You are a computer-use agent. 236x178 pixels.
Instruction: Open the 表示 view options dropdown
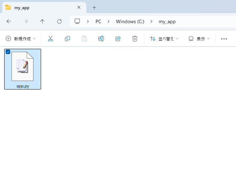coord(199,39)
